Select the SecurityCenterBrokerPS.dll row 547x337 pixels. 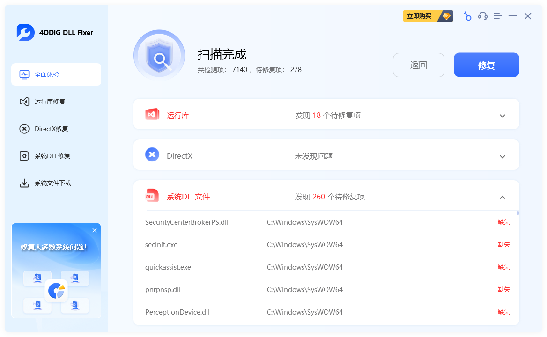(327, 222)
